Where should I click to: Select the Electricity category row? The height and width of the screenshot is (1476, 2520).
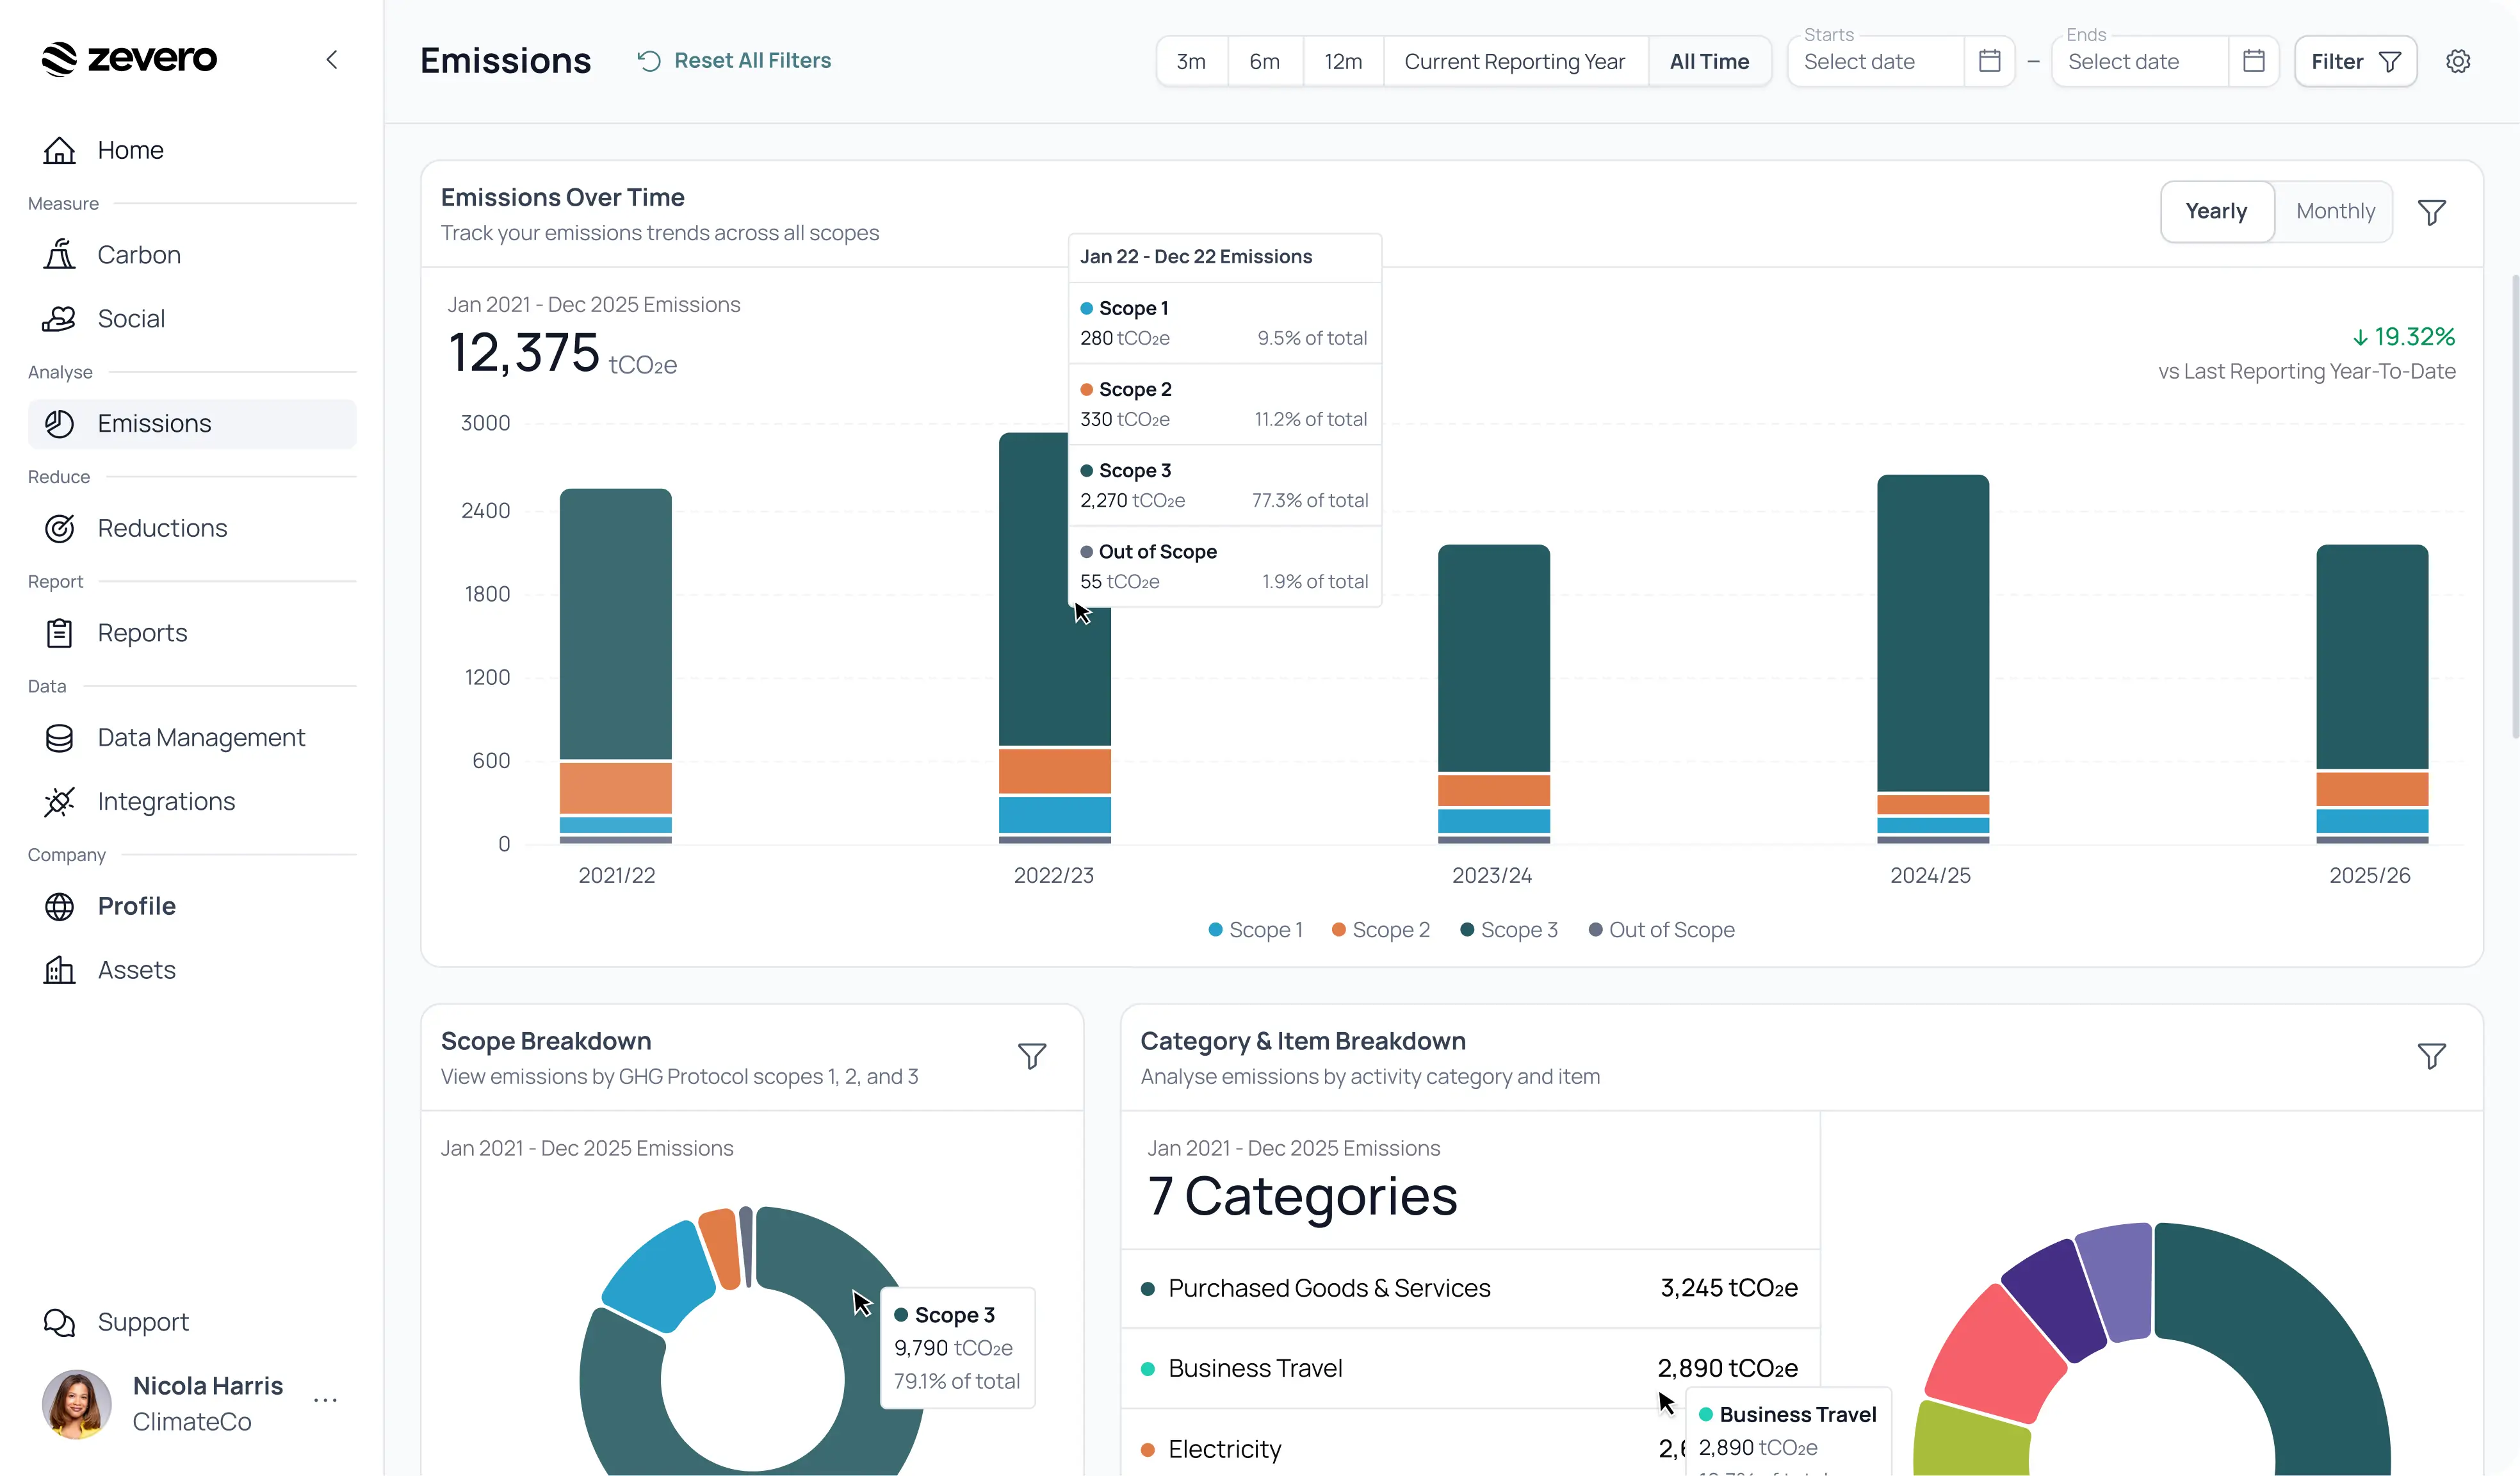coord(1470,1449)
